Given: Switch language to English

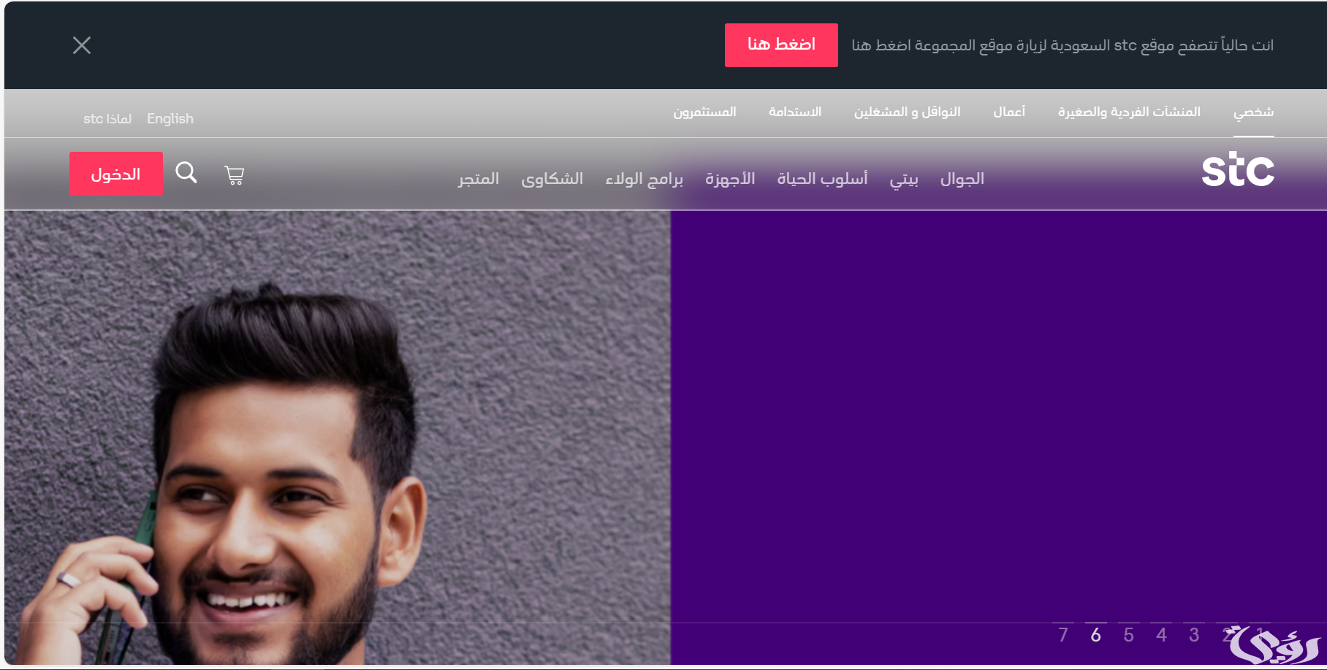Looking at the screenshot, I should tap(170, 118).
